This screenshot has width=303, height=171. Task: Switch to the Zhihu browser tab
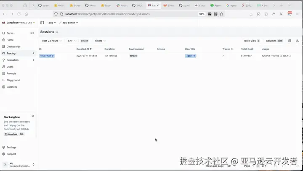pos(169,5)
